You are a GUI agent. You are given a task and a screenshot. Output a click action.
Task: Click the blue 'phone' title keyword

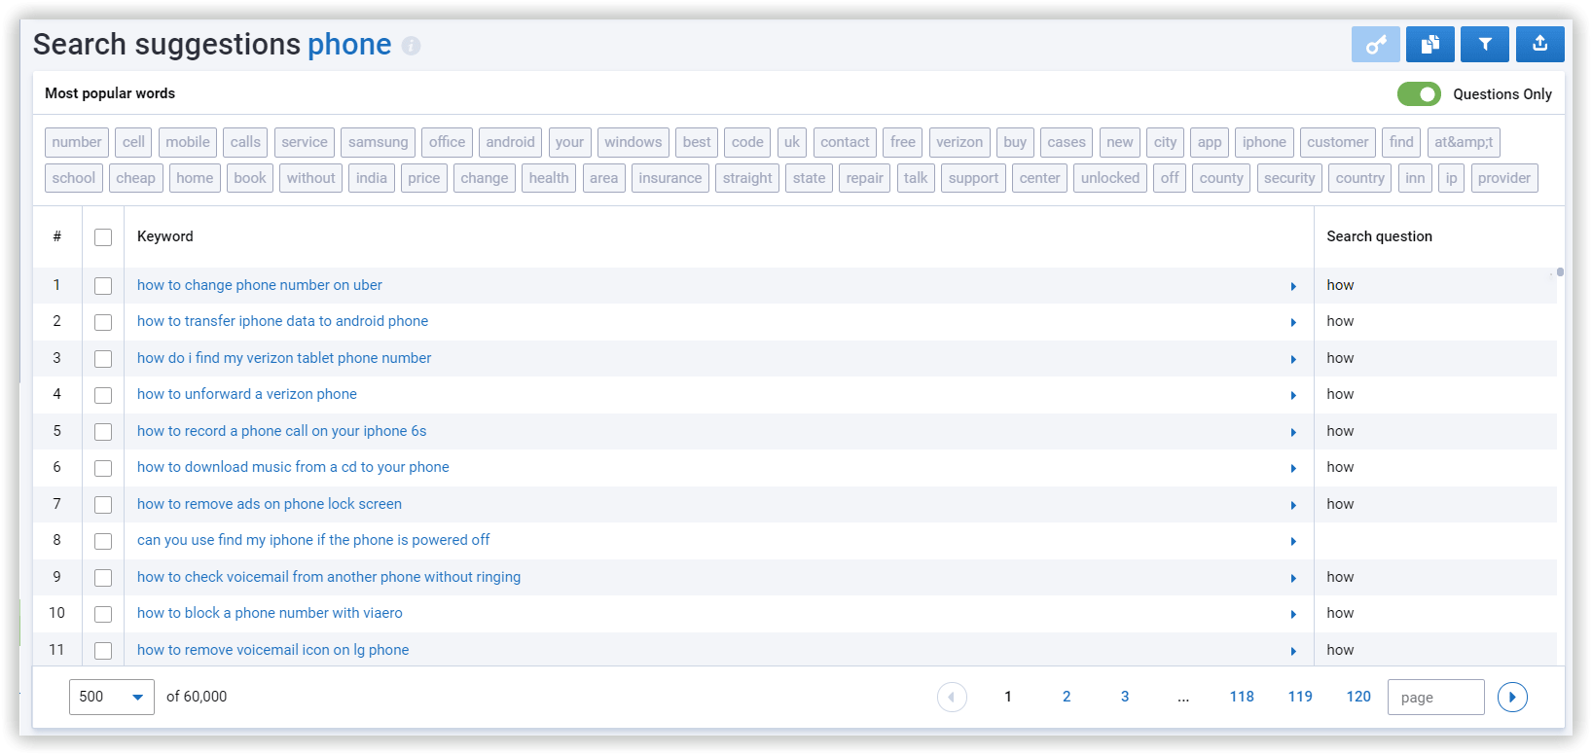(x=349, y=45)
